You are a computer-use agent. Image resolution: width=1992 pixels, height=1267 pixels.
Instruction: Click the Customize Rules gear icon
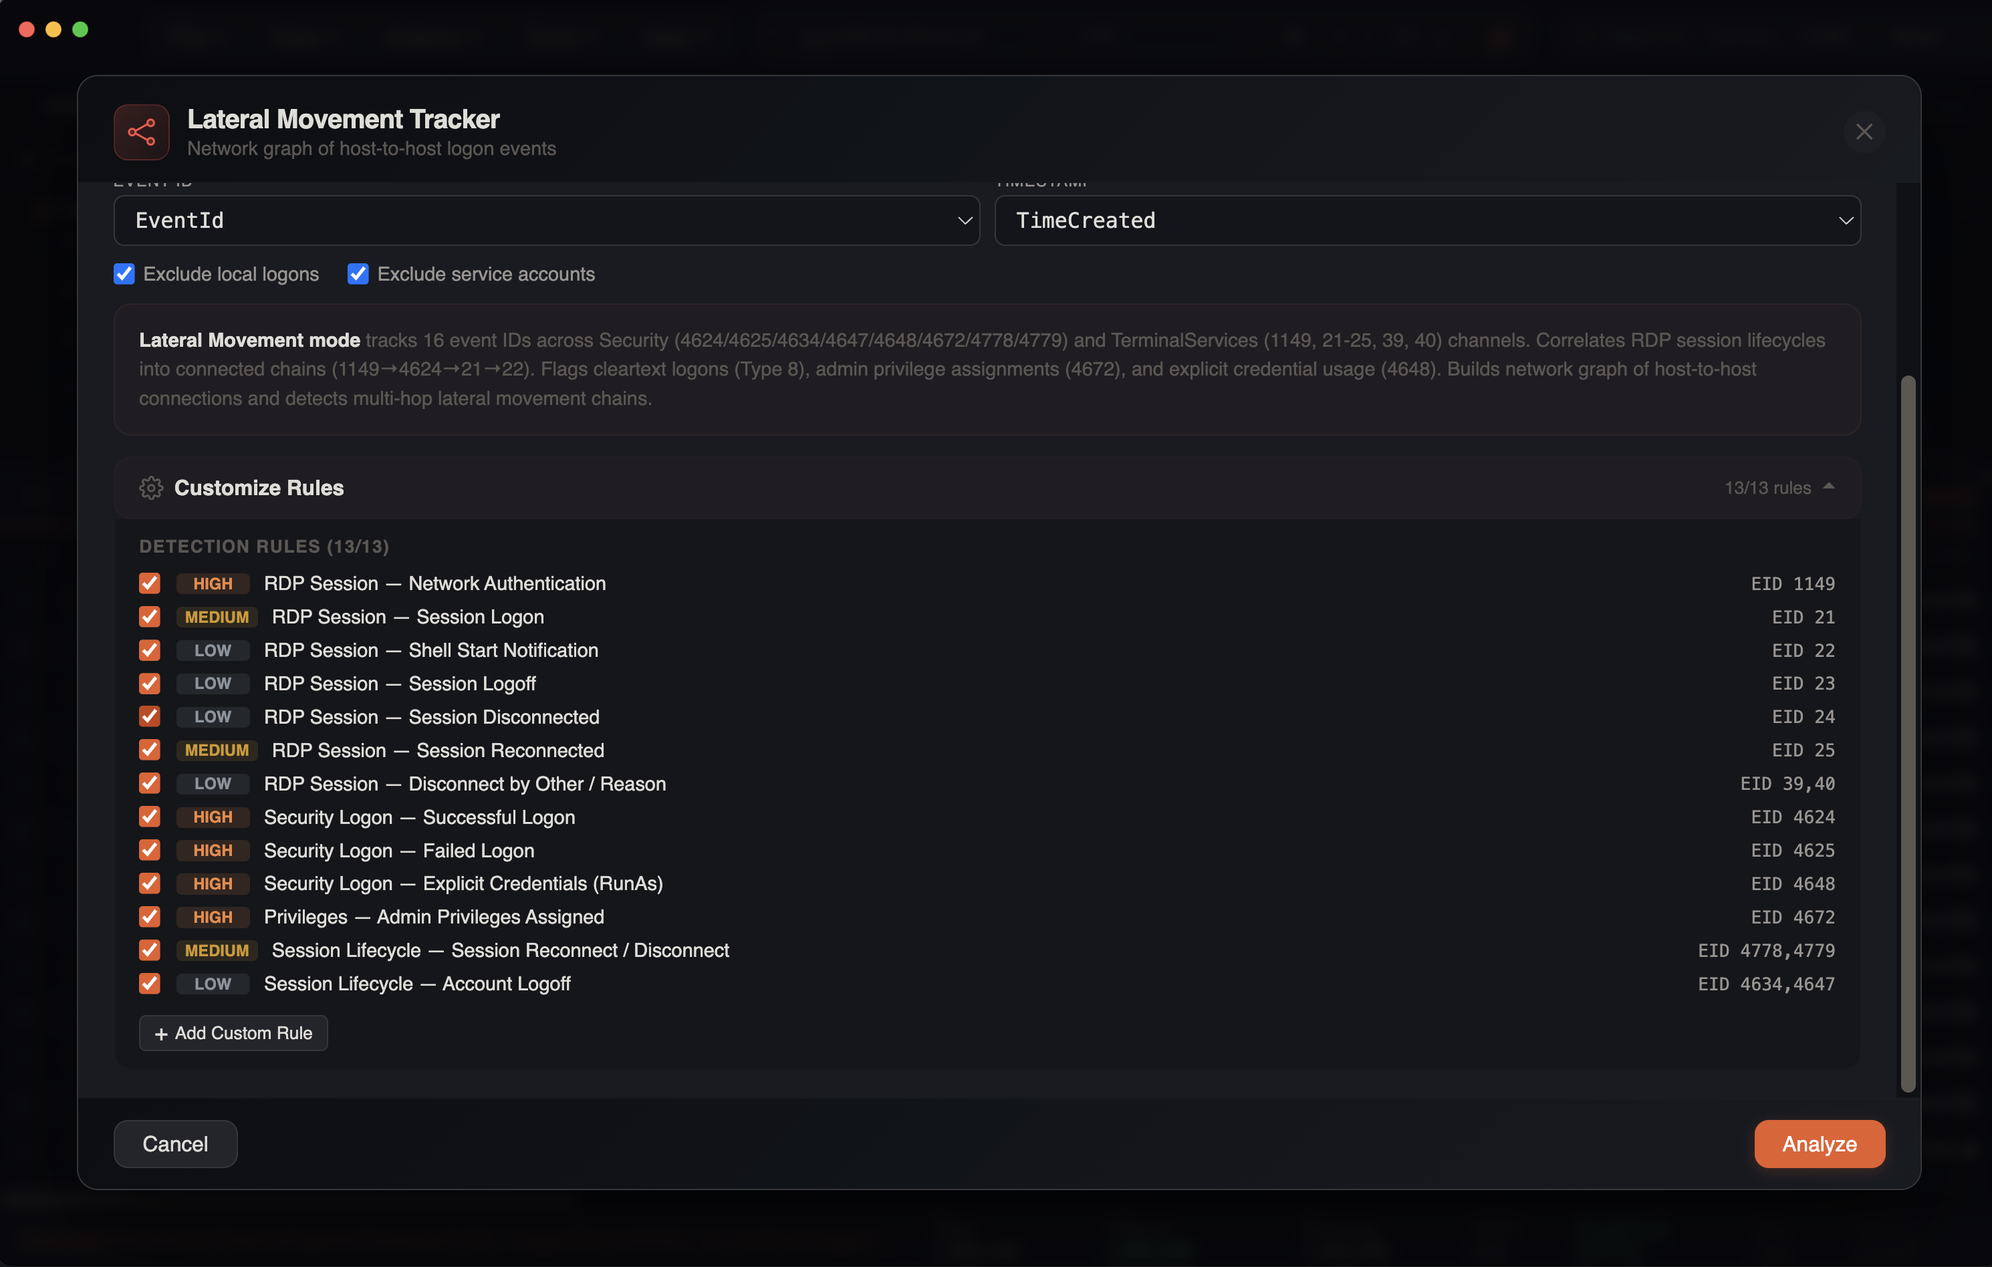click(150, 488)
